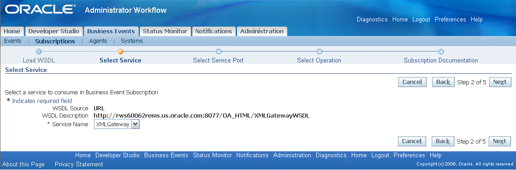
Task: Open the Privacy Statement link
Action: coord(78,165)
